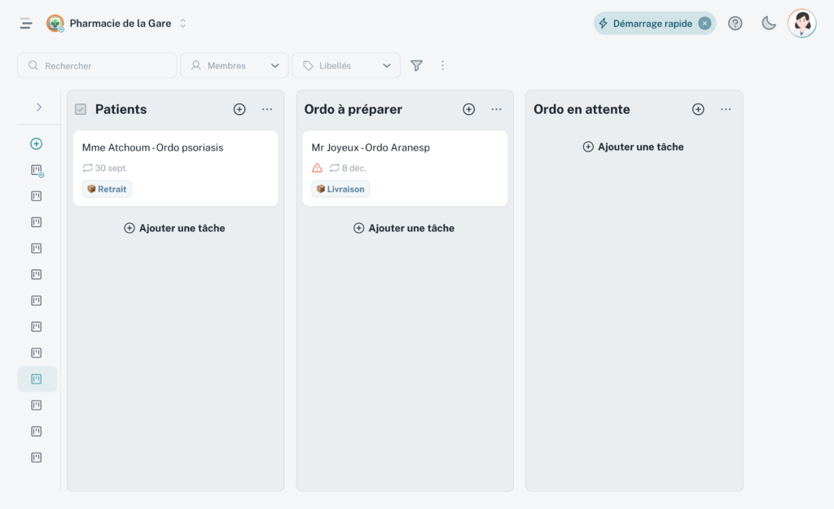Click the filter funnel icon

click(x=416, y=65)
